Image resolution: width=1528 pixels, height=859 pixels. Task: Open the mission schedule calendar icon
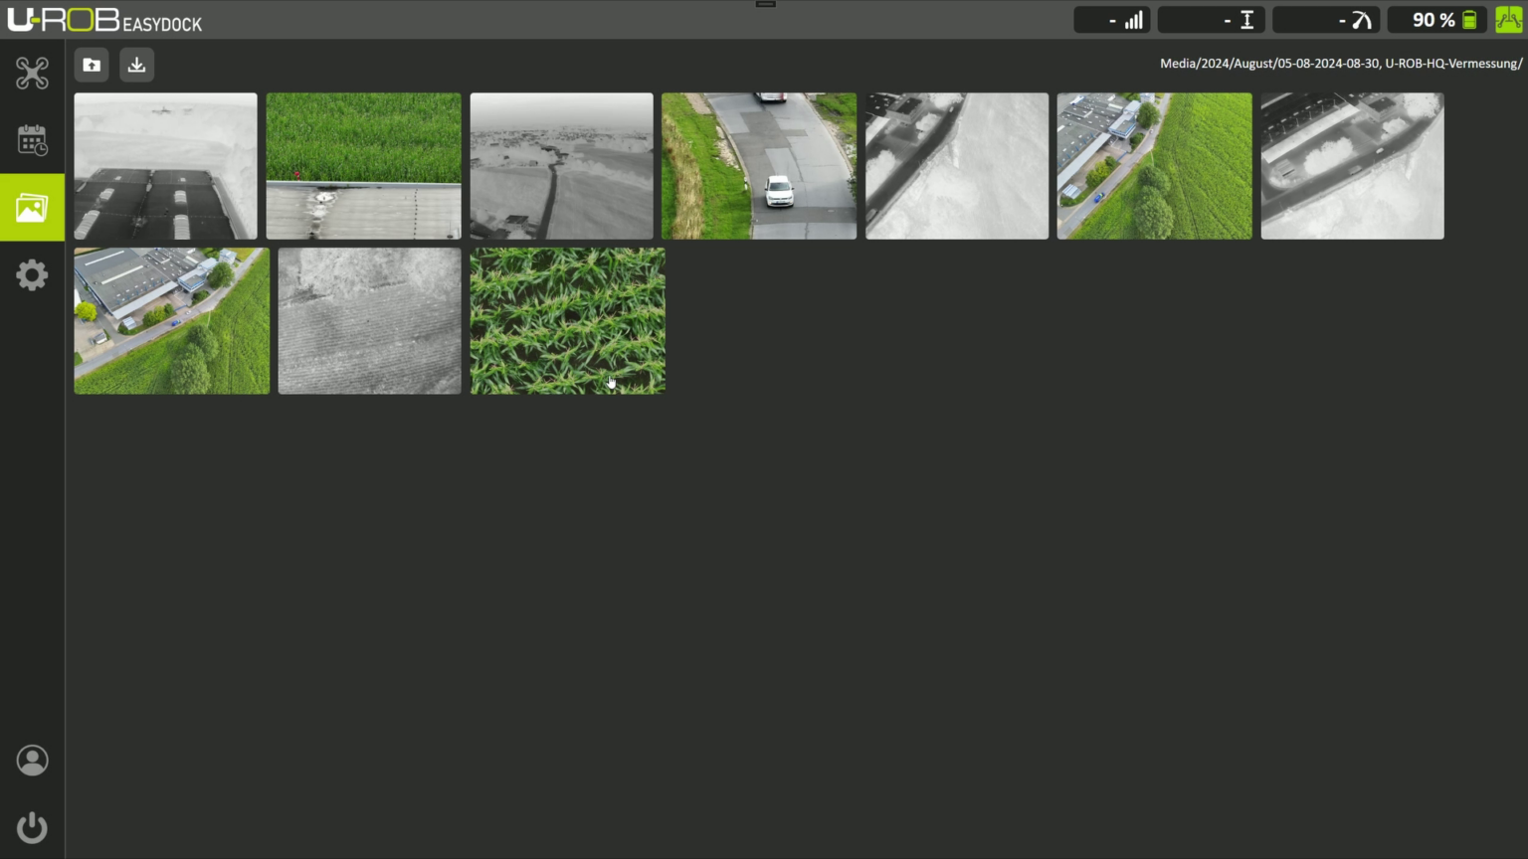32,140
